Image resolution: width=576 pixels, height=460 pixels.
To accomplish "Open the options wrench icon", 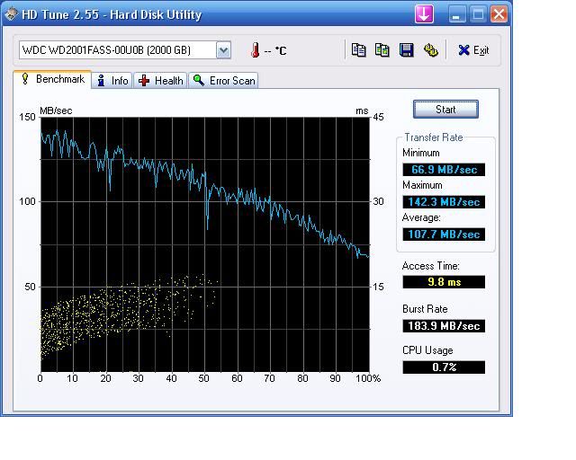I will click(x=430, y=50).
